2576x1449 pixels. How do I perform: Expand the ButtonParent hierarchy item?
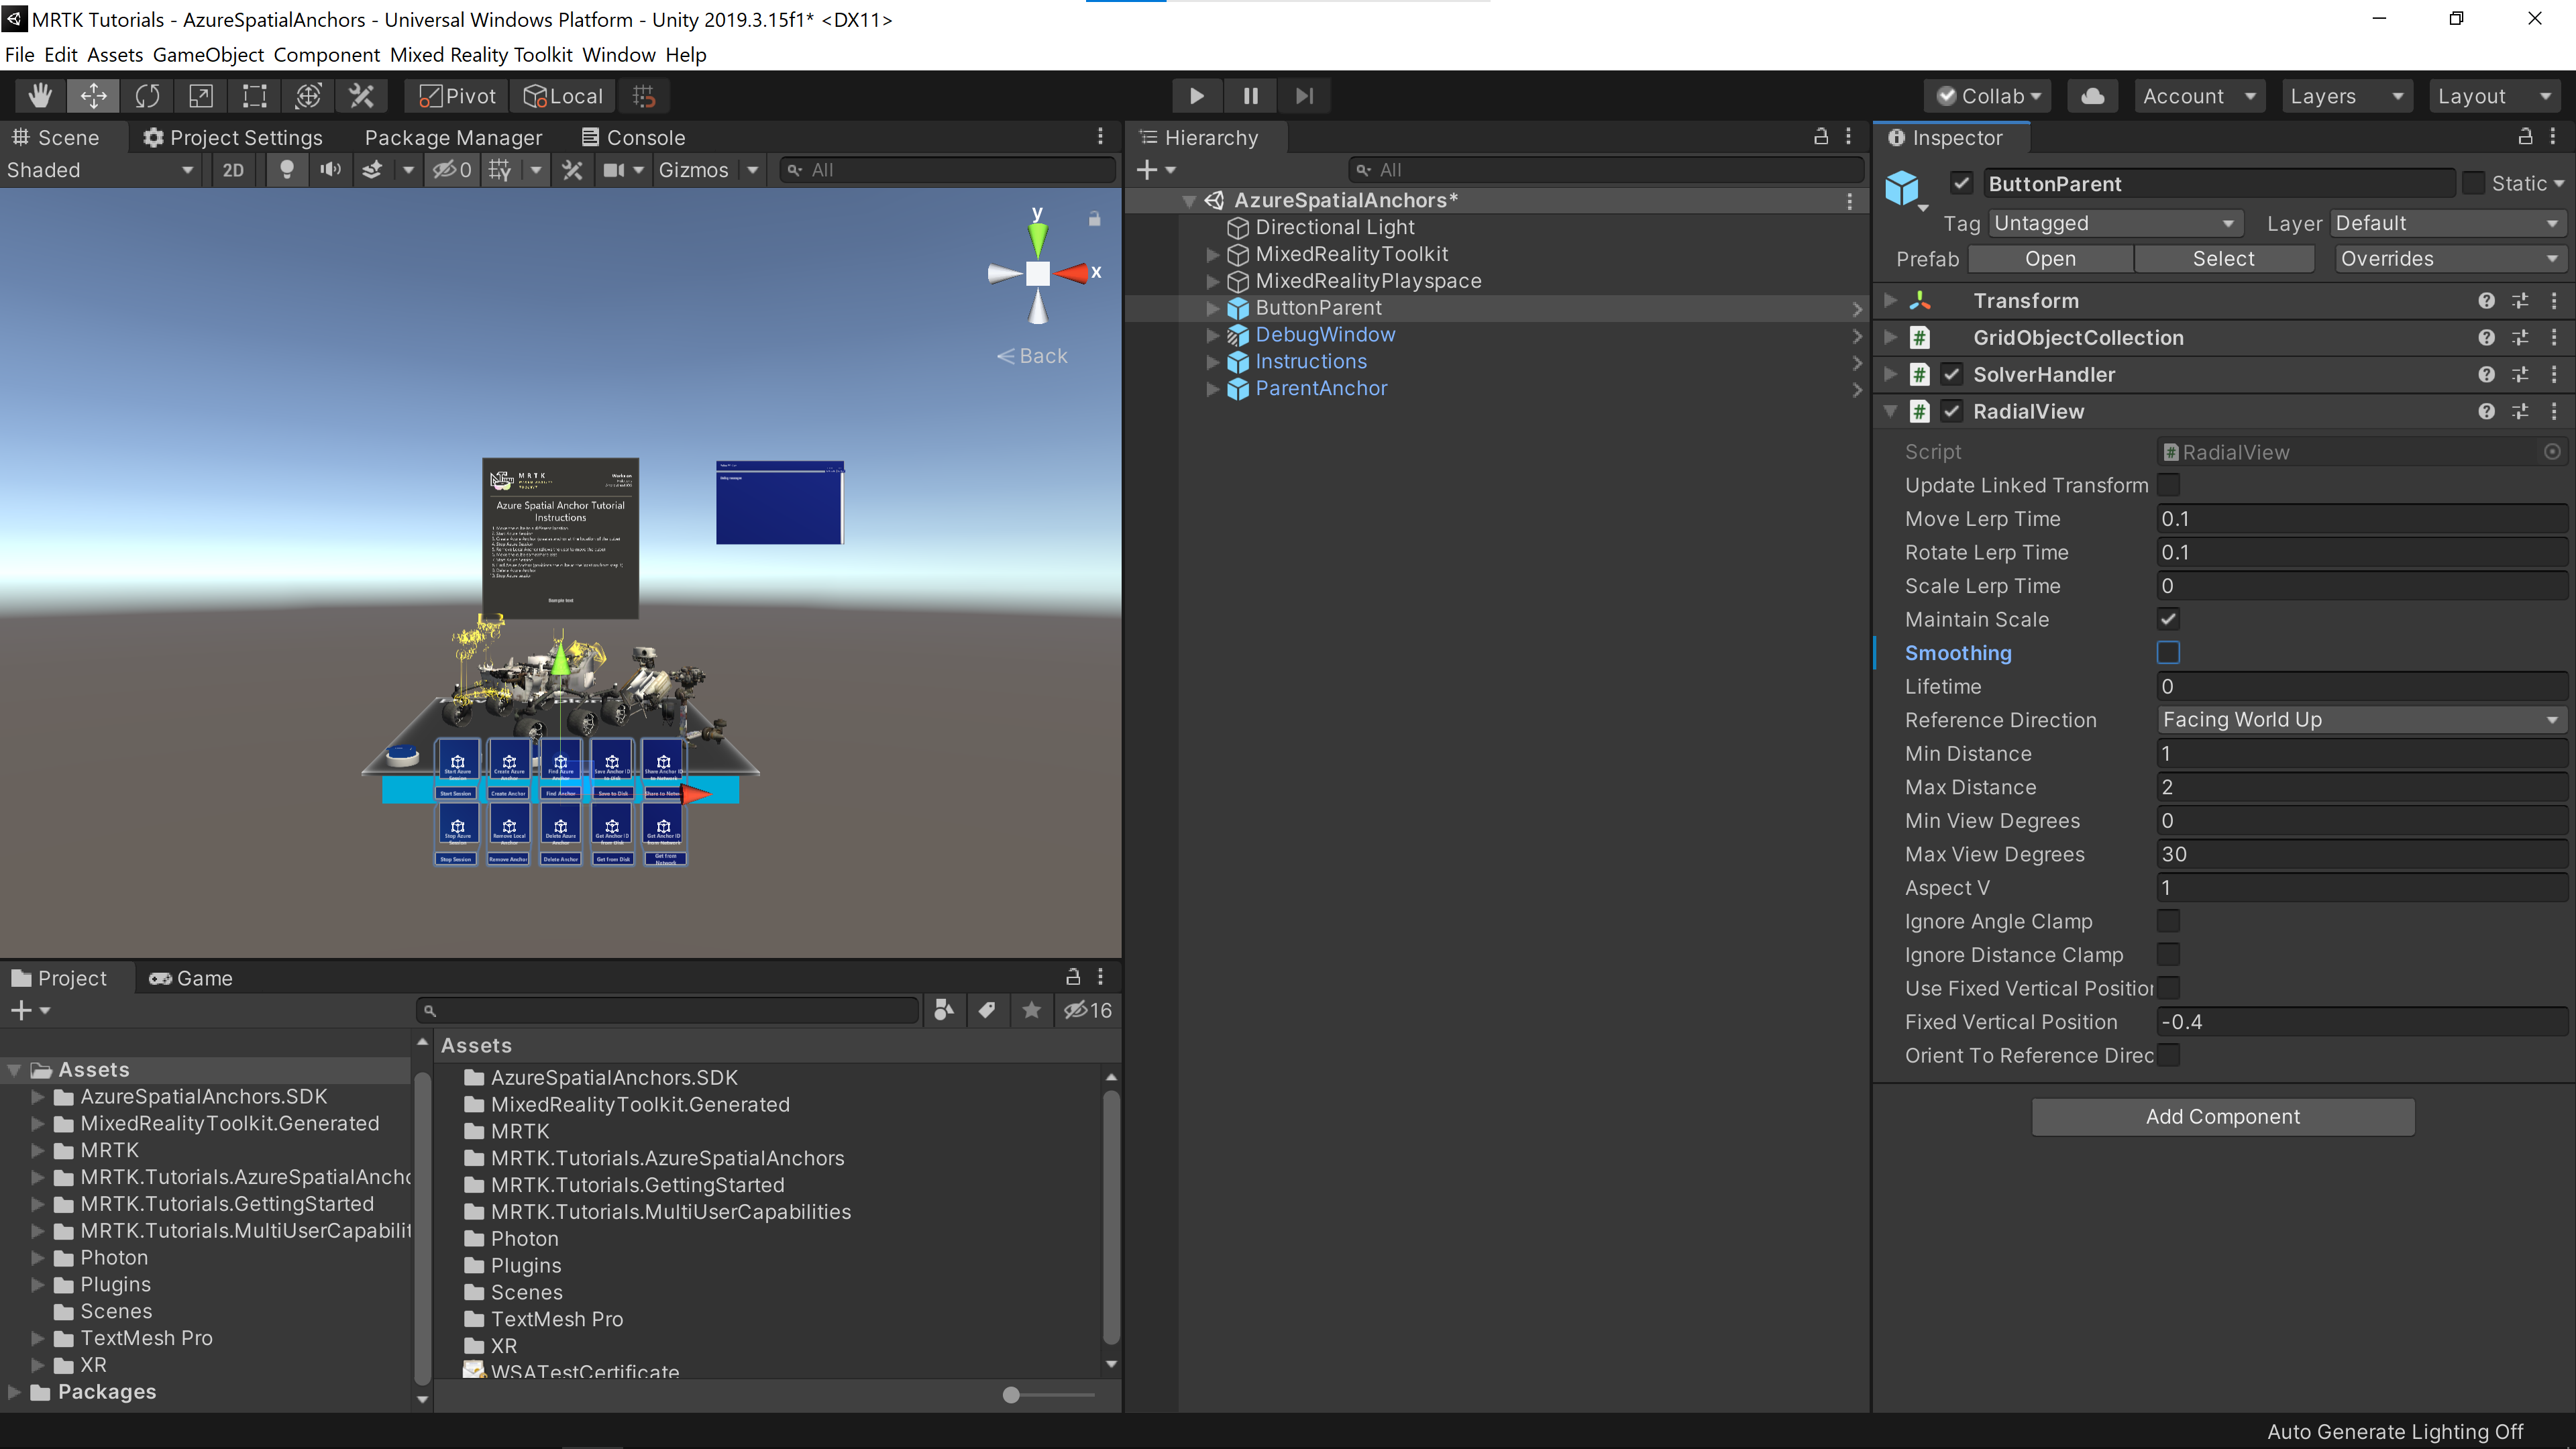(x=1212, y=308)
